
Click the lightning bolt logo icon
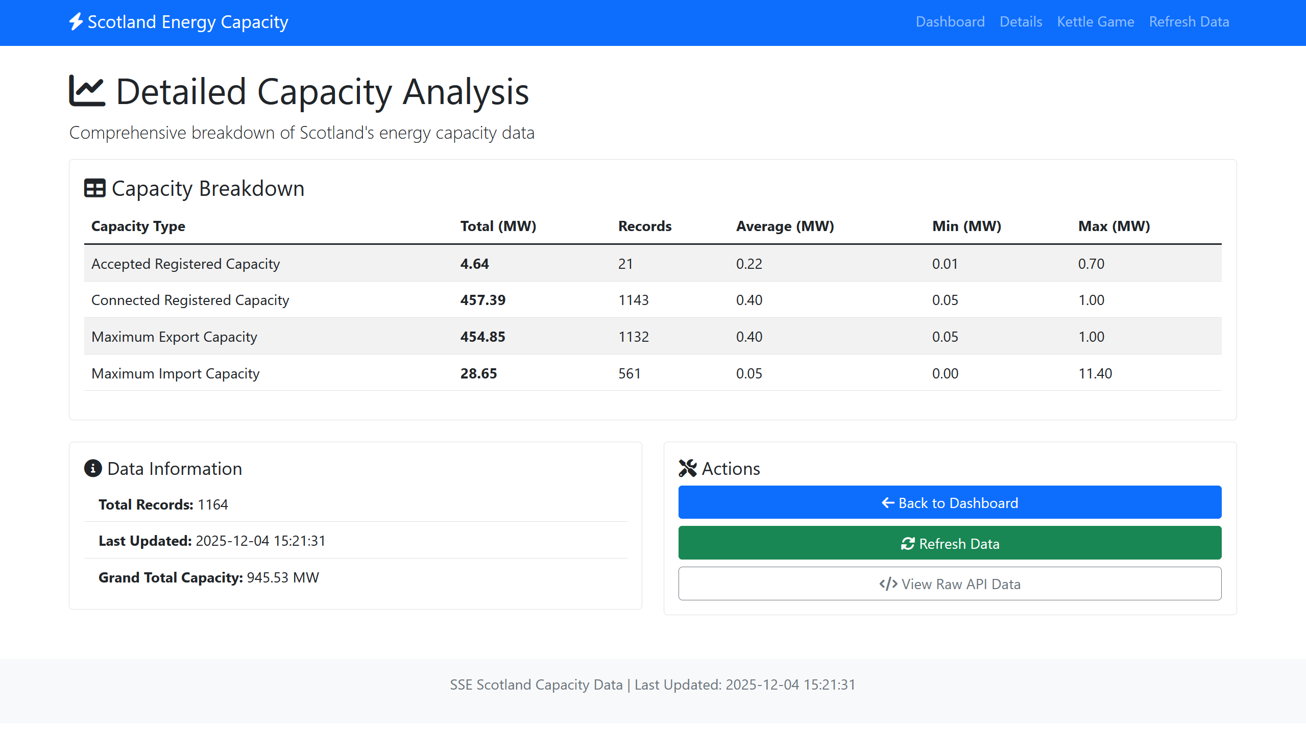[x=76, y=22]
